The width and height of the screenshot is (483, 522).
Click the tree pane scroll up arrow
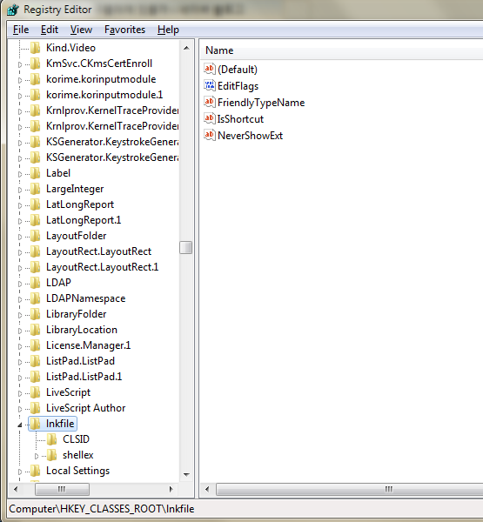[x=186, y=48]
